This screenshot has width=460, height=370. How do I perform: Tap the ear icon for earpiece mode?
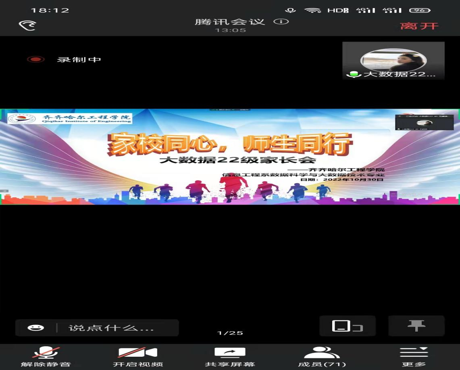(x=27, y=25)
